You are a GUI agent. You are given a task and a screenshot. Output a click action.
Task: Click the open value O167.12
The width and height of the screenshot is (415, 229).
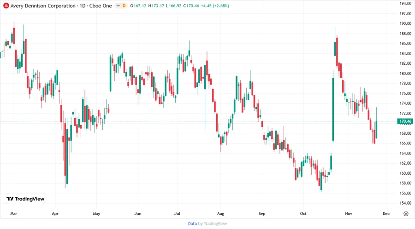[x=138, y=6]
